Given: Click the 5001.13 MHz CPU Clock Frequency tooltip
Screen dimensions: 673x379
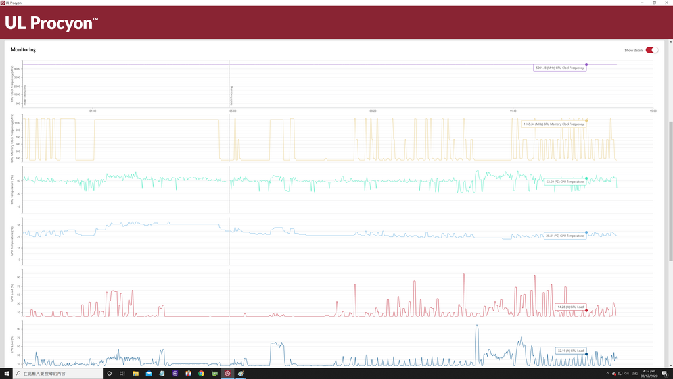Looking at the screenshot, I should point(560,68).
